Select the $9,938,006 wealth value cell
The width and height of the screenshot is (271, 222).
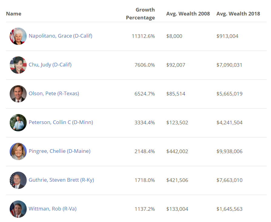coord(229,151)
